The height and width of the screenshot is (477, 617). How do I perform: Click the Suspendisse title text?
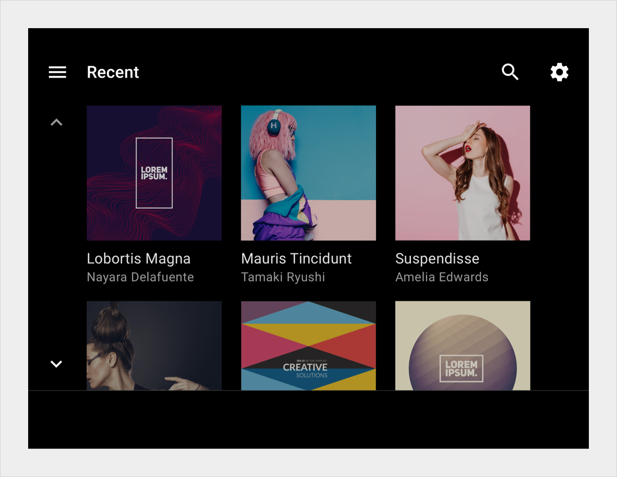437,259
